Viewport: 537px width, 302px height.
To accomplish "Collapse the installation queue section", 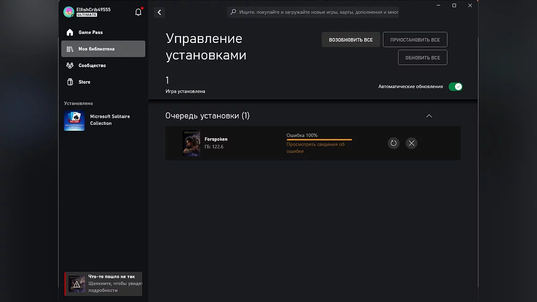I will (x=429, y=116).
